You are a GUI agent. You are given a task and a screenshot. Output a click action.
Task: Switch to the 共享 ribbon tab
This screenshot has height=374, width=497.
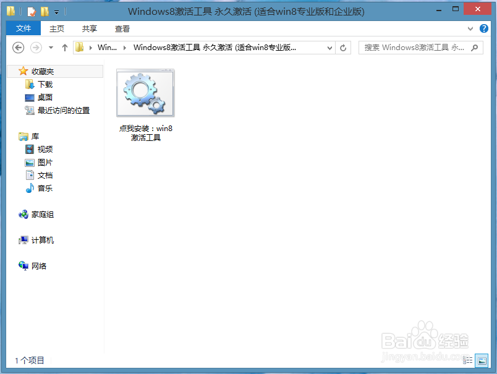point(90,29)
